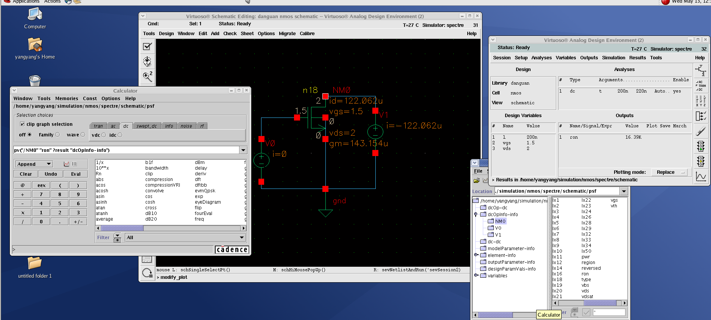Open the Append mode dropdown in Calculator
Screen dimensions: 711x320
34,164
